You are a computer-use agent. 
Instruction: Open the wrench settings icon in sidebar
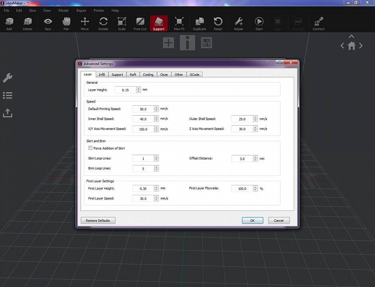pyautogui.click(x=8, y=78)
